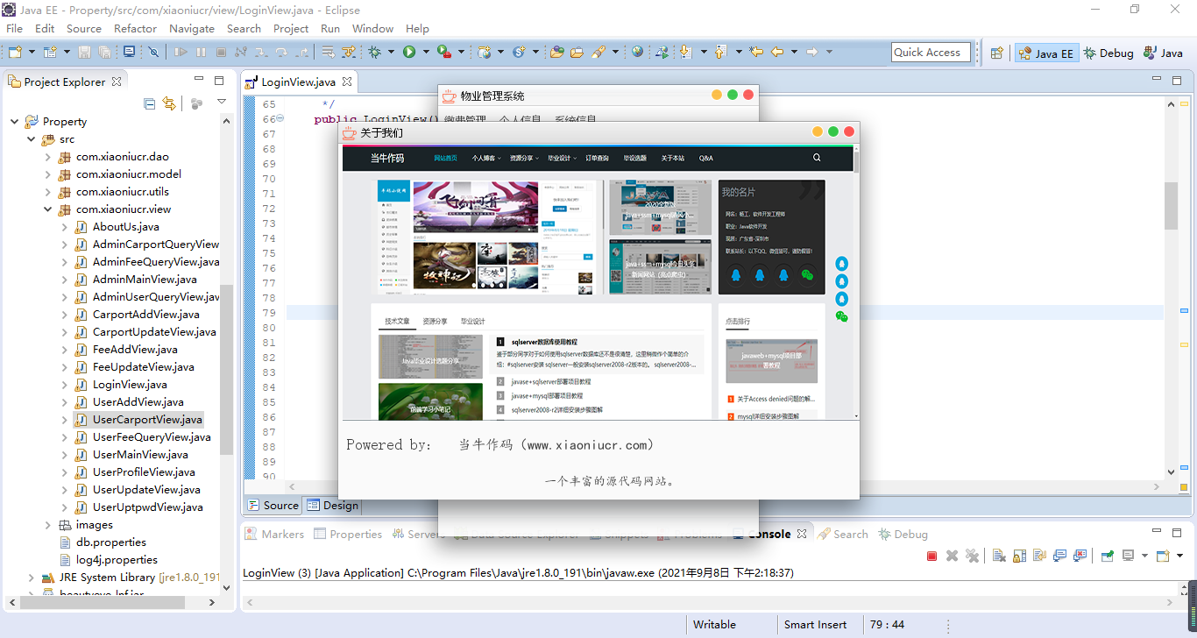Click 资源分享 in the web page nav
The width and height of the screenshot is (1197, 638).
point(523,159)
